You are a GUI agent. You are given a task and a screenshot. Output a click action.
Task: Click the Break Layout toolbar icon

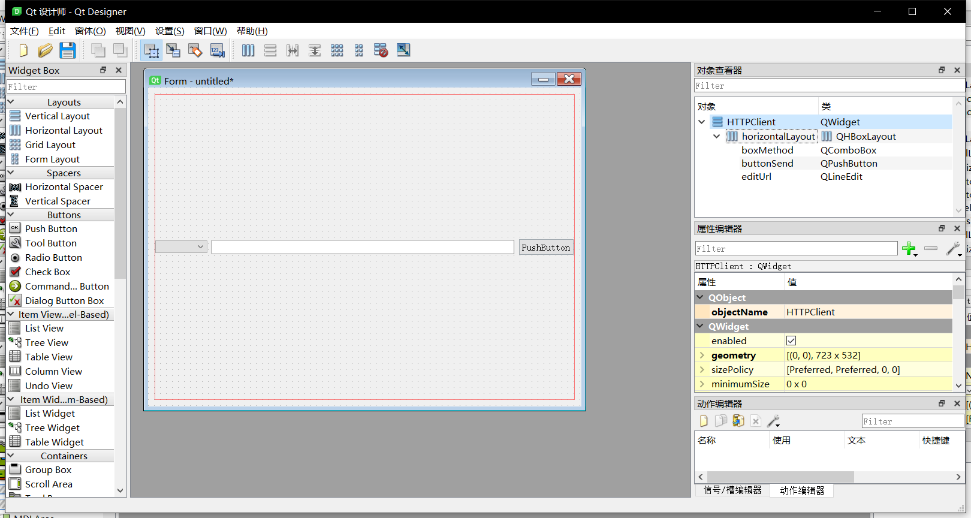point(381,50)
